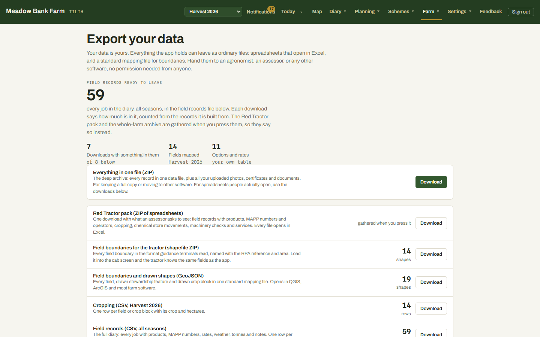Expand the Settings menu
Viewport: 540px width, 337px height.
[x=459, y=12]
